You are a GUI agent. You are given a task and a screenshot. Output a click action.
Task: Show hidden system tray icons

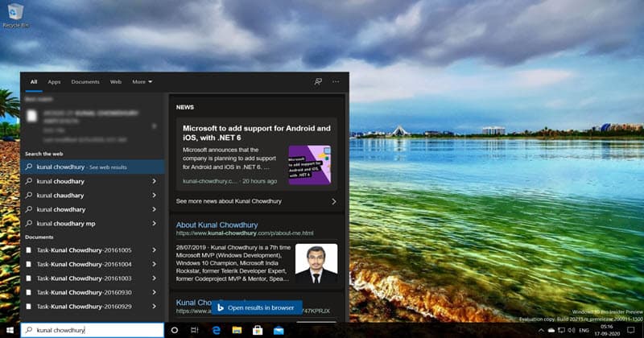541,330
